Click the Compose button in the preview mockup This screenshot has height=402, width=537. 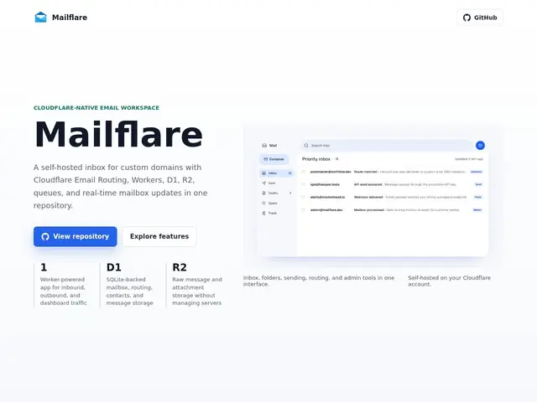click(274, 159)
